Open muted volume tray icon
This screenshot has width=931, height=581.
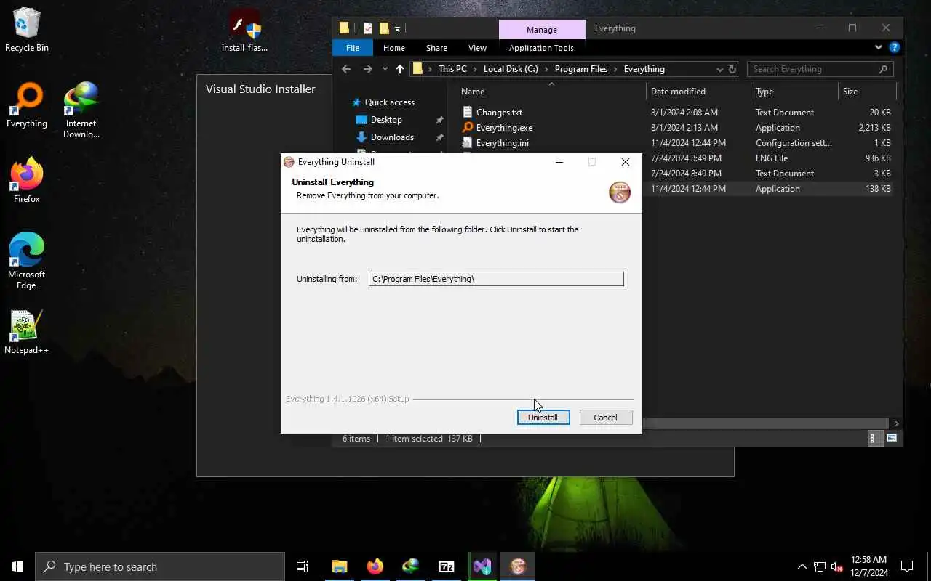837,566
